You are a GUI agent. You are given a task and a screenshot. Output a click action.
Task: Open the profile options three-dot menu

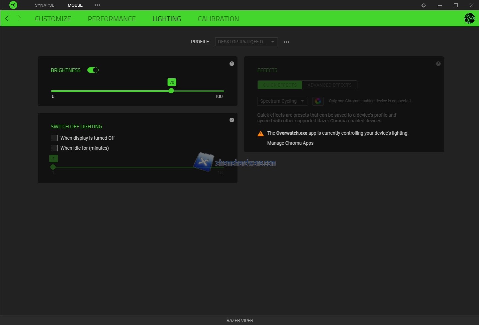286,42
